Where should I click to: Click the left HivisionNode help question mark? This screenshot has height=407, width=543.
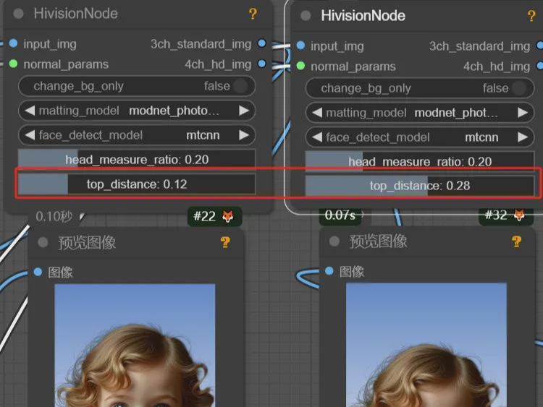(x=253, y=14)
